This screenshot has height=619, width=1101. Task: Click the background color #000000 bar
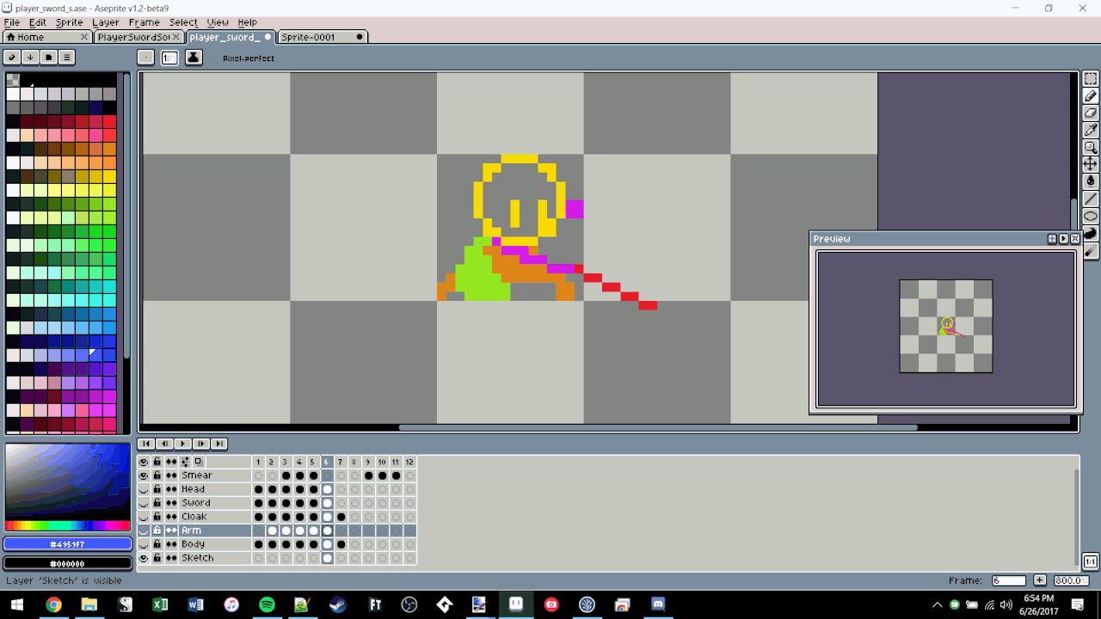[67, 563]
